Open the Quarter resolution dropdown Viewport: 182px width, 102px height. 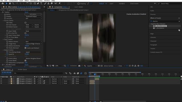92,66
